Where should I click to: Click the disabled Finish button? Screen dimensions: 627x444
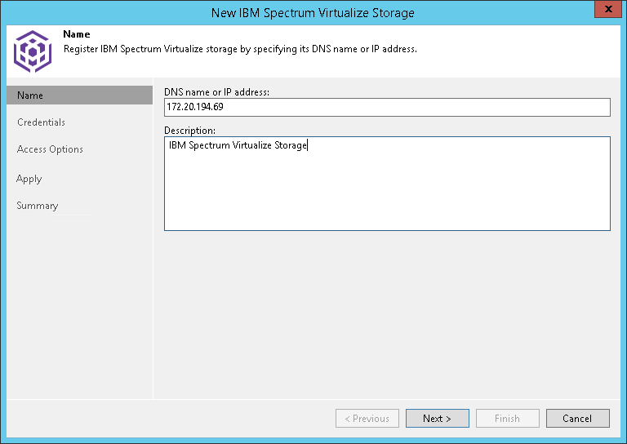pos(507,419)
